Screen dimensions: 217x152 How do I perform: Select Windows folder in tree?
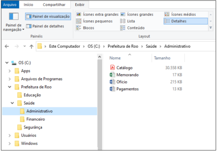coord(29,143)
